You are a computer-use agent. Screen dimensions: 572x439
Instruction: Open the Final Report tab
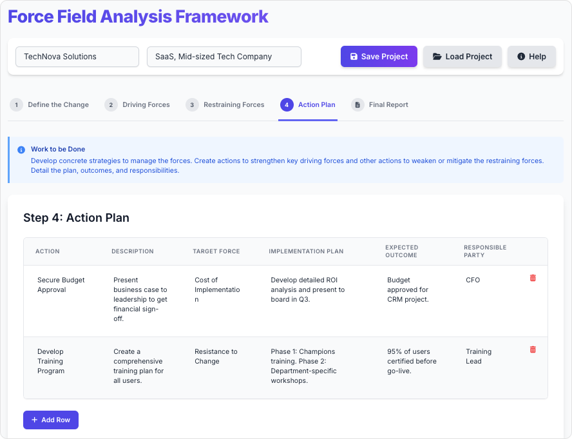tap(379, 105)
